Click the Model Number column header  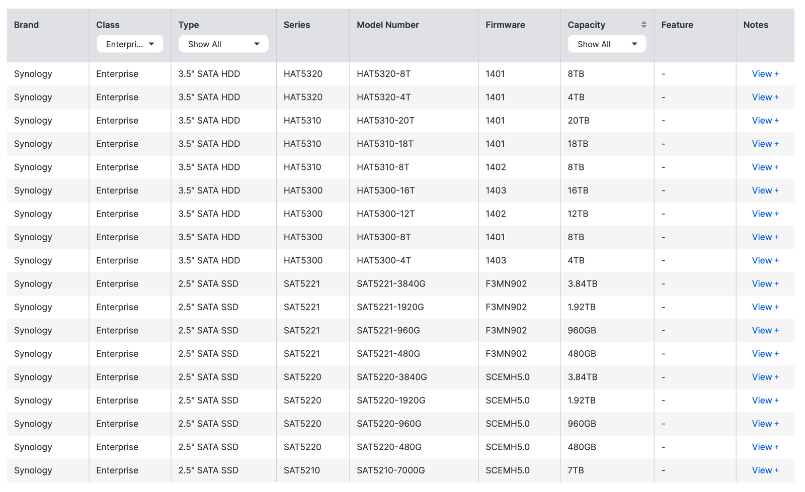point(388,25)
